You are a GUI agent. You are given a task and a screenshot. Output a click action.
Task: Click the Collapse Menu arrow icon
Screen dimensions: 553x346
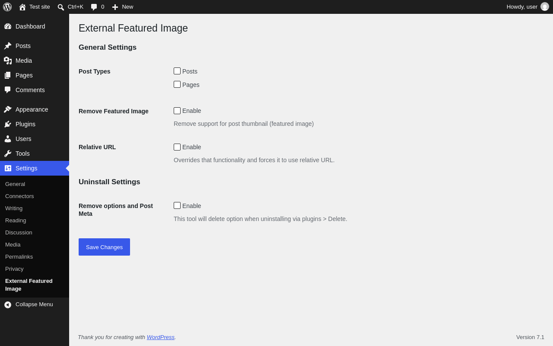click(8, 304)
